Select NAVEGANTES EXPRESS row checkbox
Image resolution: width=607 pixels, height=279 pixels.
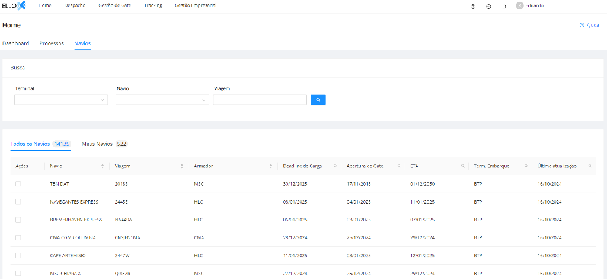pos(18,202)
